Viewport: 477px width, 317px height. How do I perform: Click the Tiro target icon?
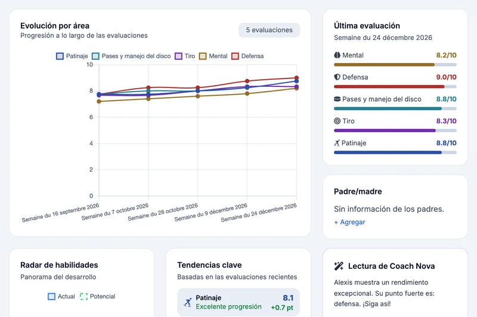point(337,121)
